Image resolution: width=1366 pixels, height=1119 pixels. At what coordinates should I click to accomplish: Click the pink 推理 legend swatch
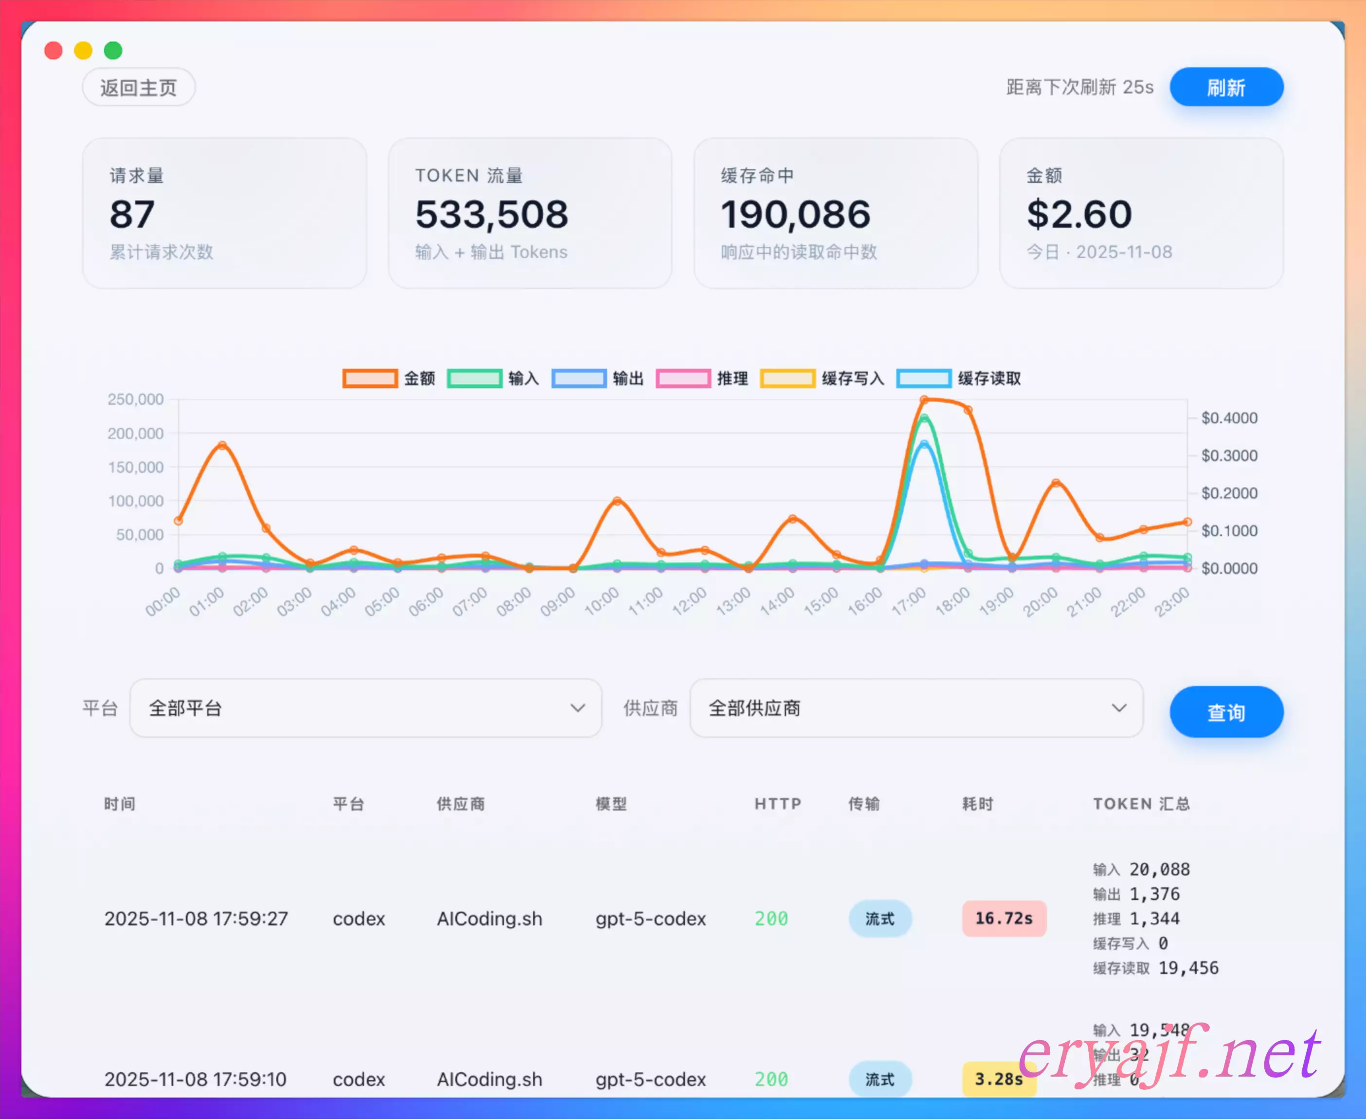683,379
